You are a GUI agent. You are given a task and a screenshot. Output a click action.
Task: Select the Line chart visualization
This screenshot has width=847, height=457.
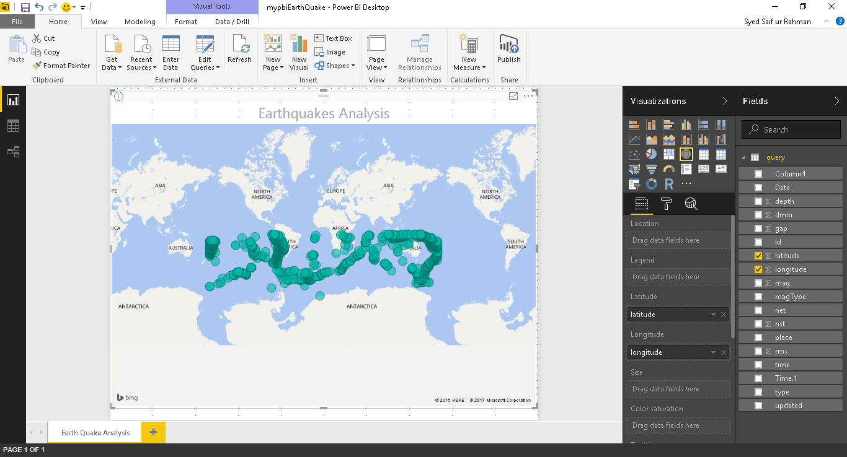point(634,138)
